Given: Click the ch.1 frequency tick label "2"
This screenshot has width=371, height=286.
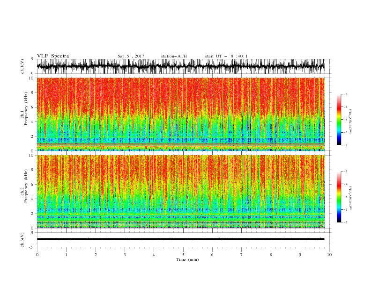Looking at the screenshot, I should click(33, 136).
